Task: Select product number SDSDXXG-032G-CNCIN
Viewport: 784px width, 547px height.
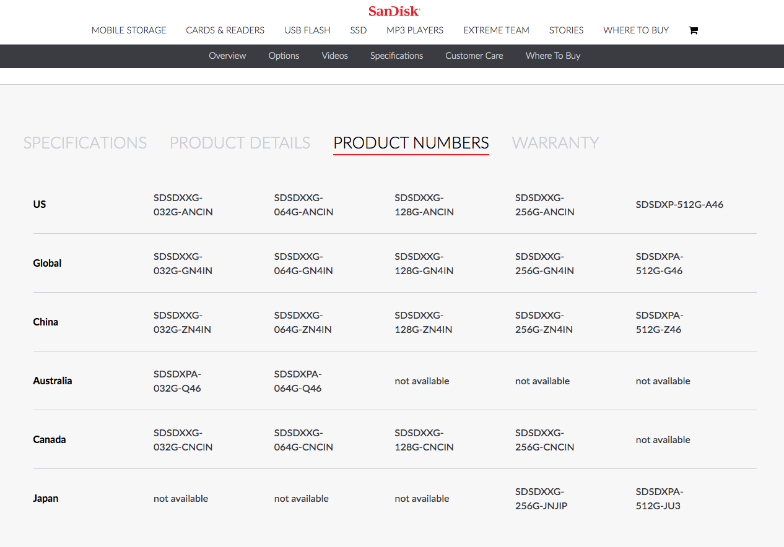Action: coord(183,440)
